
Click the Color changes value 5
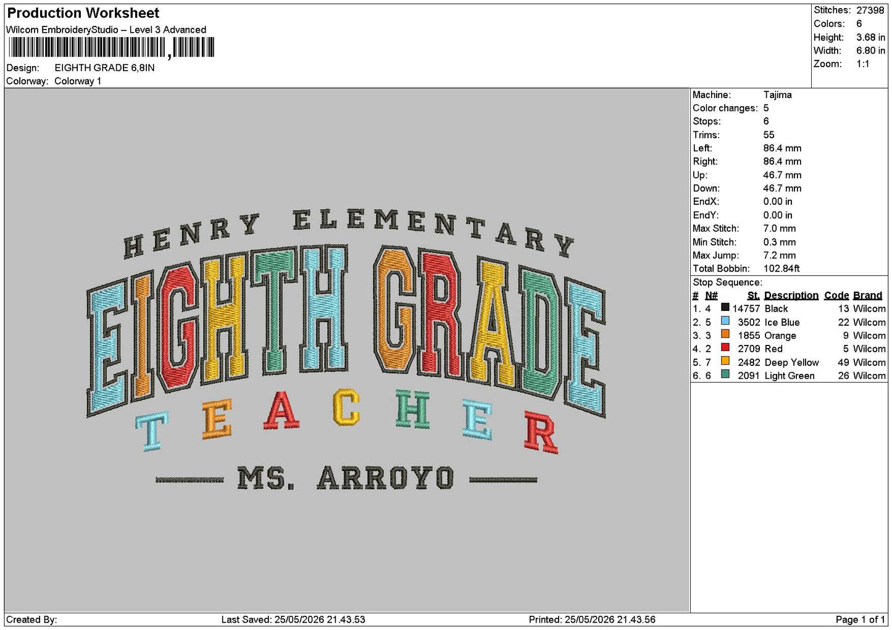pyautogui.click(x=766, y=108)
